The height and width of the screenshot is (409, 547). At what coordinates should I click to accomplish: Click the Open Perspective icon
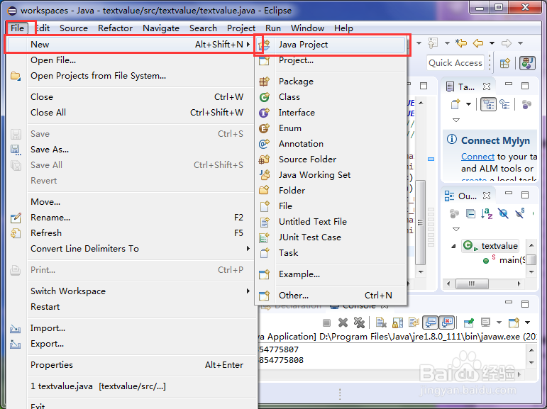505,64
